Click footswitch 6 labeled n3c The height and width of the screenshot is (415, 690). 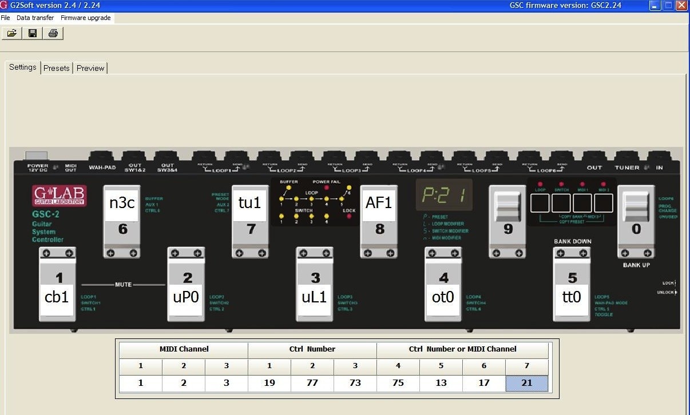click(122, 221)
